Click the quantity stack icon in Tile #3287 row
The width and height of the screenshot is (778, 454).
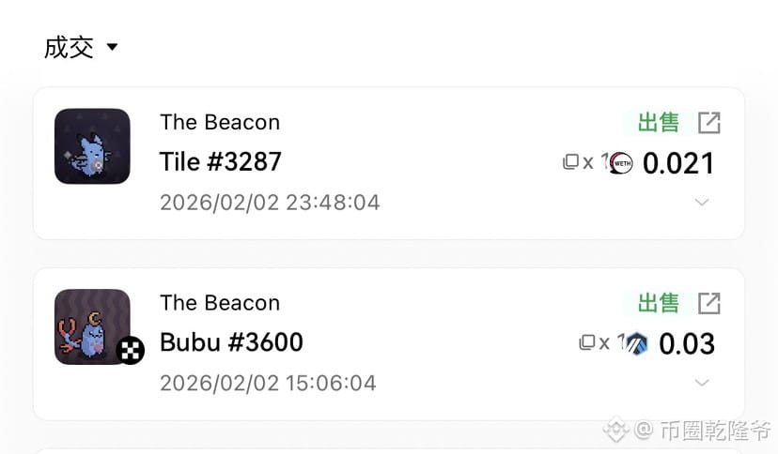[x=570, y=162]
